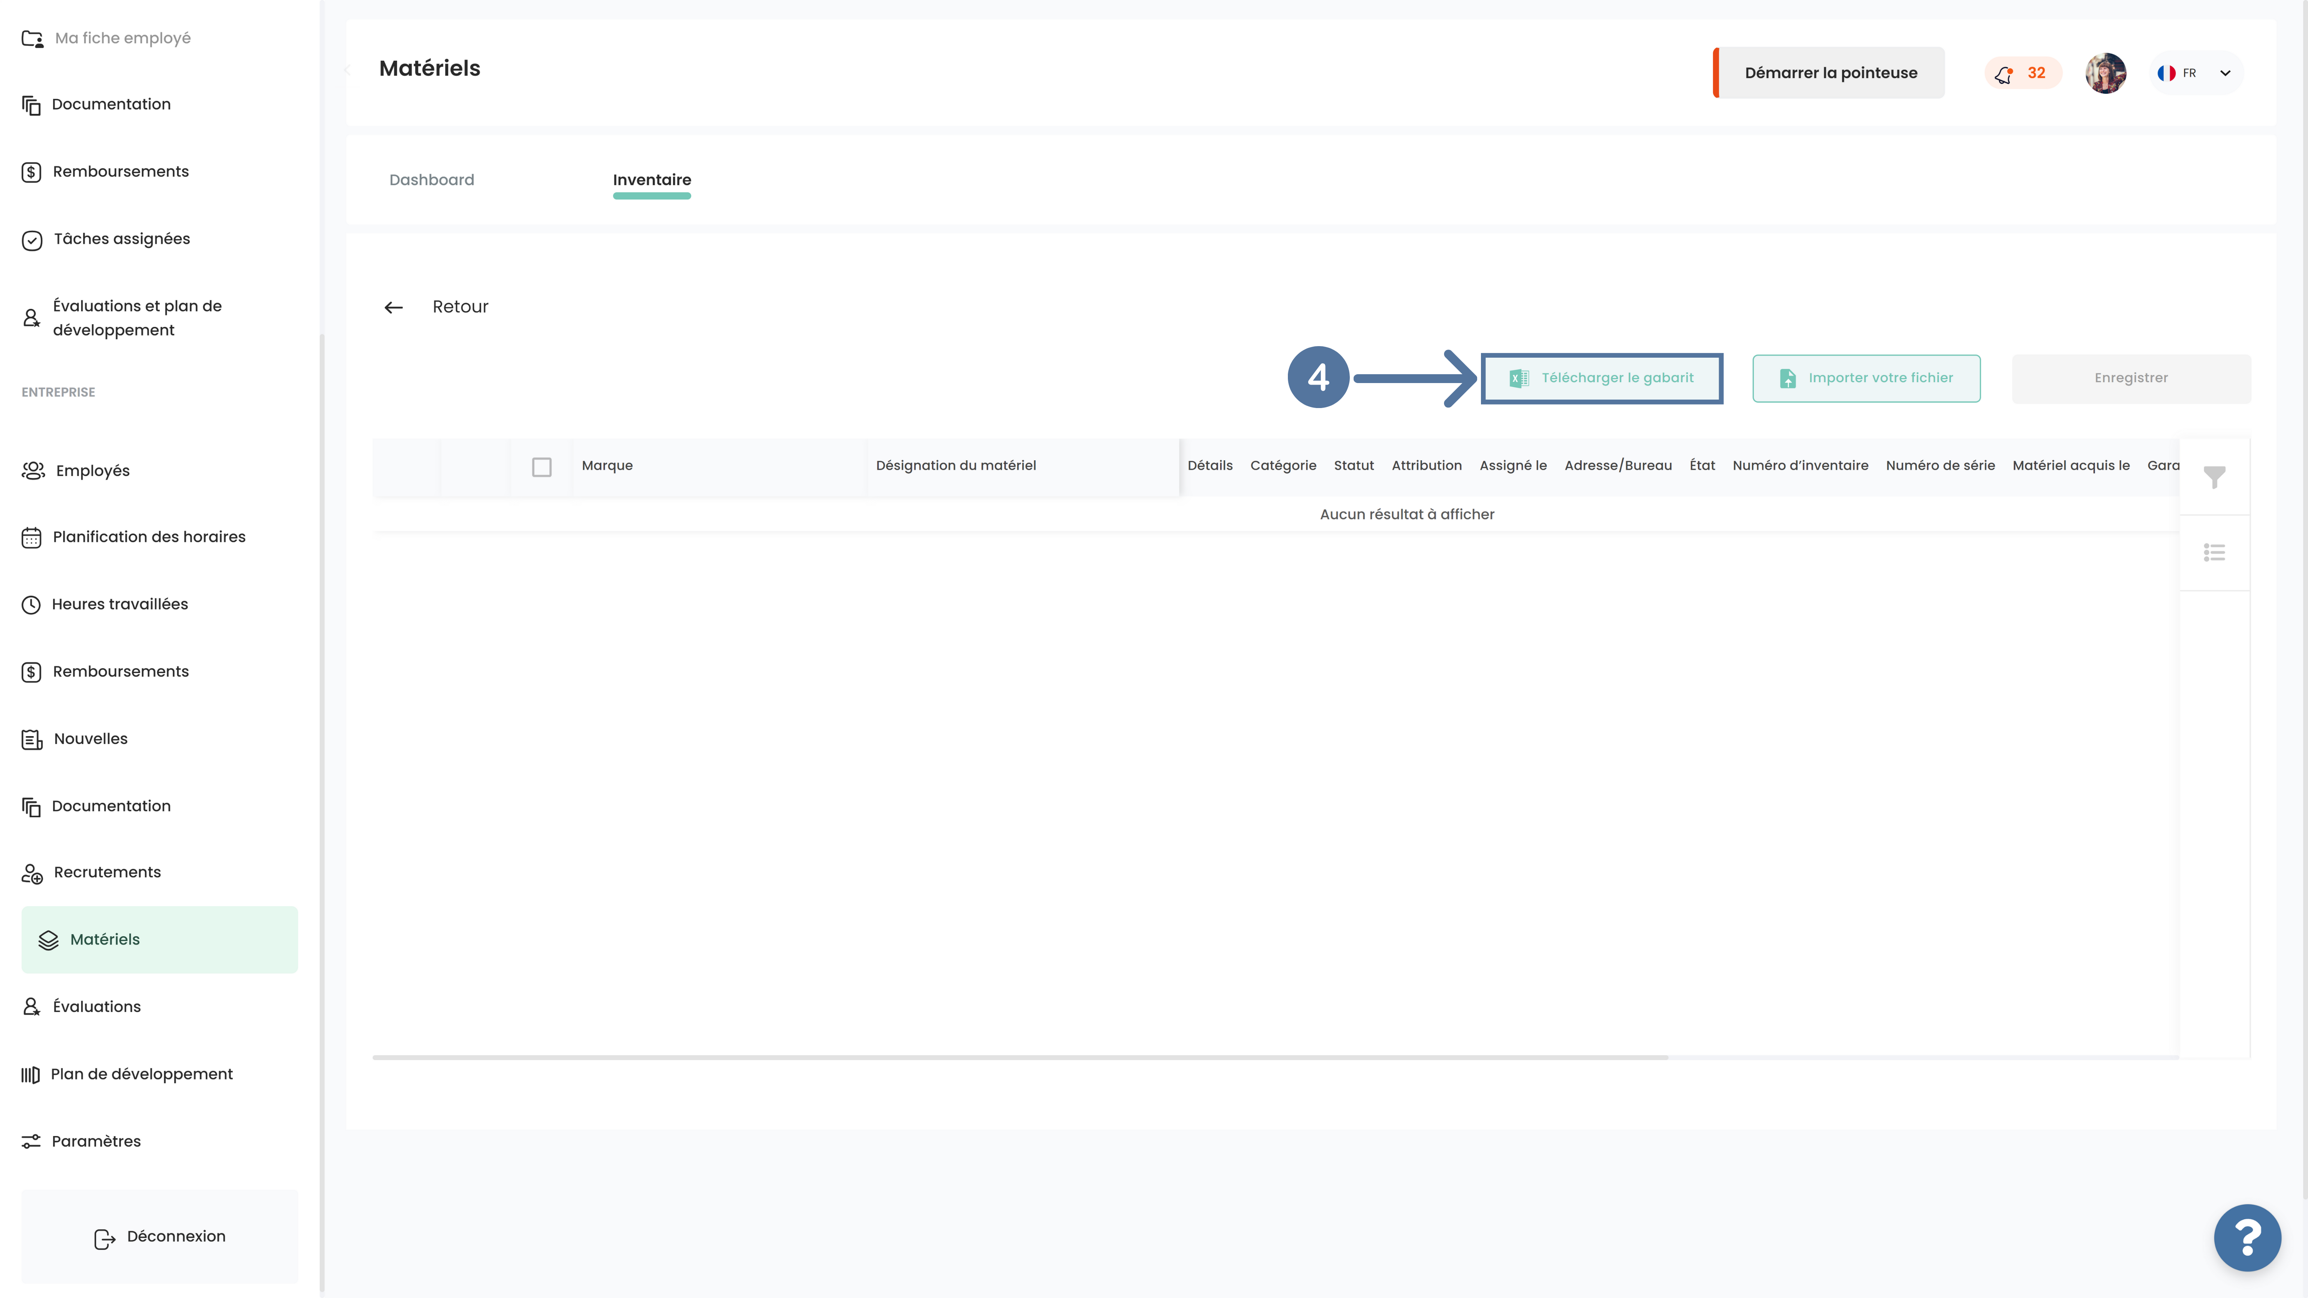The image size is (2308, 1298).
Task: Sort by the Marque column header
Action: (607, 466)
